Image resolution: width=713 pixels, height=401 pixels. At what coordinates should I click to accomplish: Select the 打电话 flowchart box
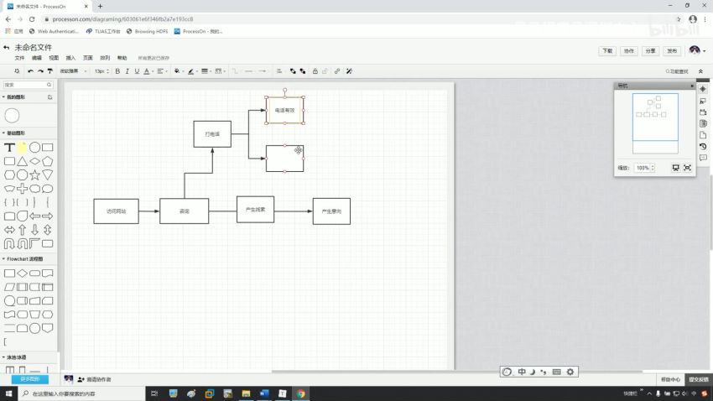point(212,134)
